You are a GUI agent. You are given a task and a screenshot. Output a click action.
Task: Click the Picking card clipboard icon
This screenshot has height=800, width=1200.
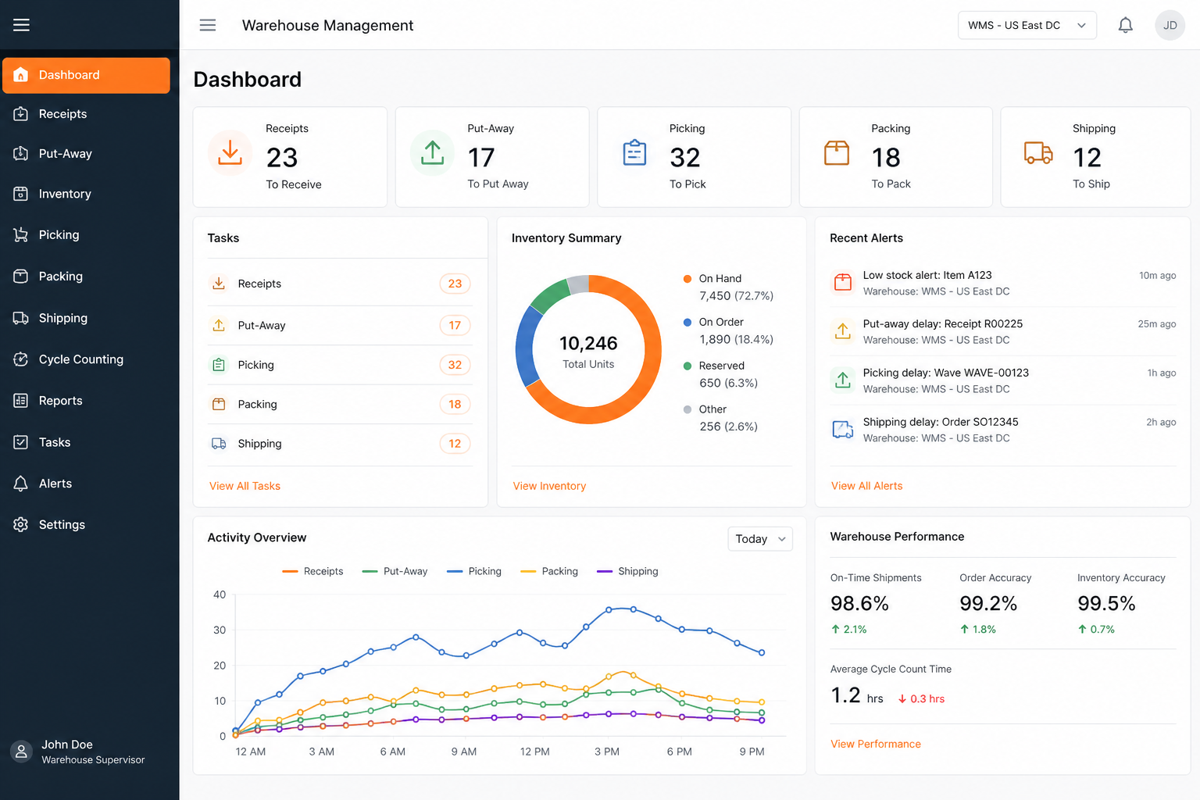pyautogui.click(x=634, y=152)
